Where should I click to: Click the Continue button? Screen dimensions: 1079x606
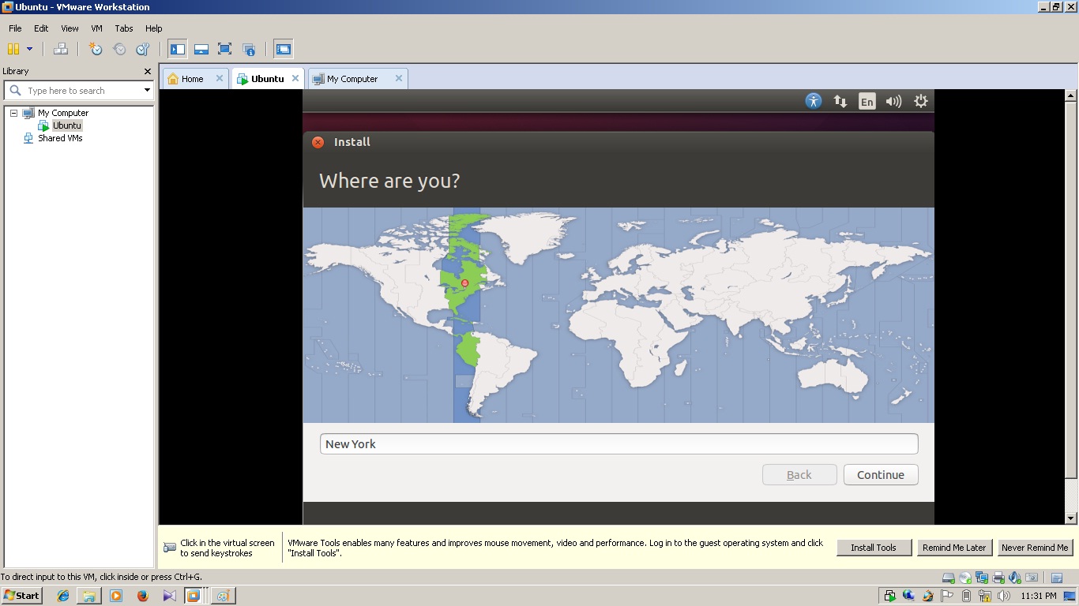click(x=881, y=474)
